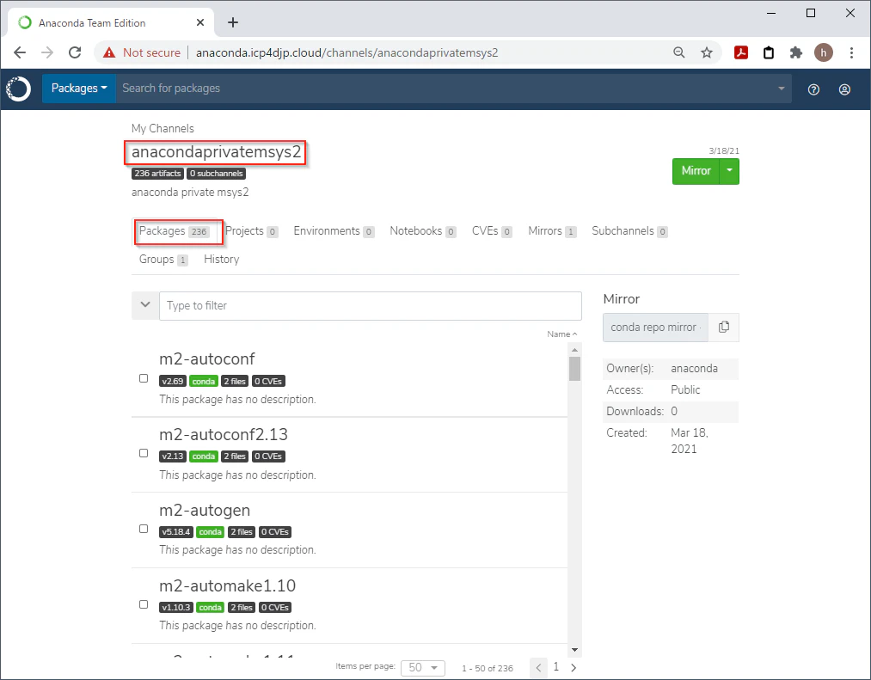Open the browser zoom magnifier icon

(678, 52)
